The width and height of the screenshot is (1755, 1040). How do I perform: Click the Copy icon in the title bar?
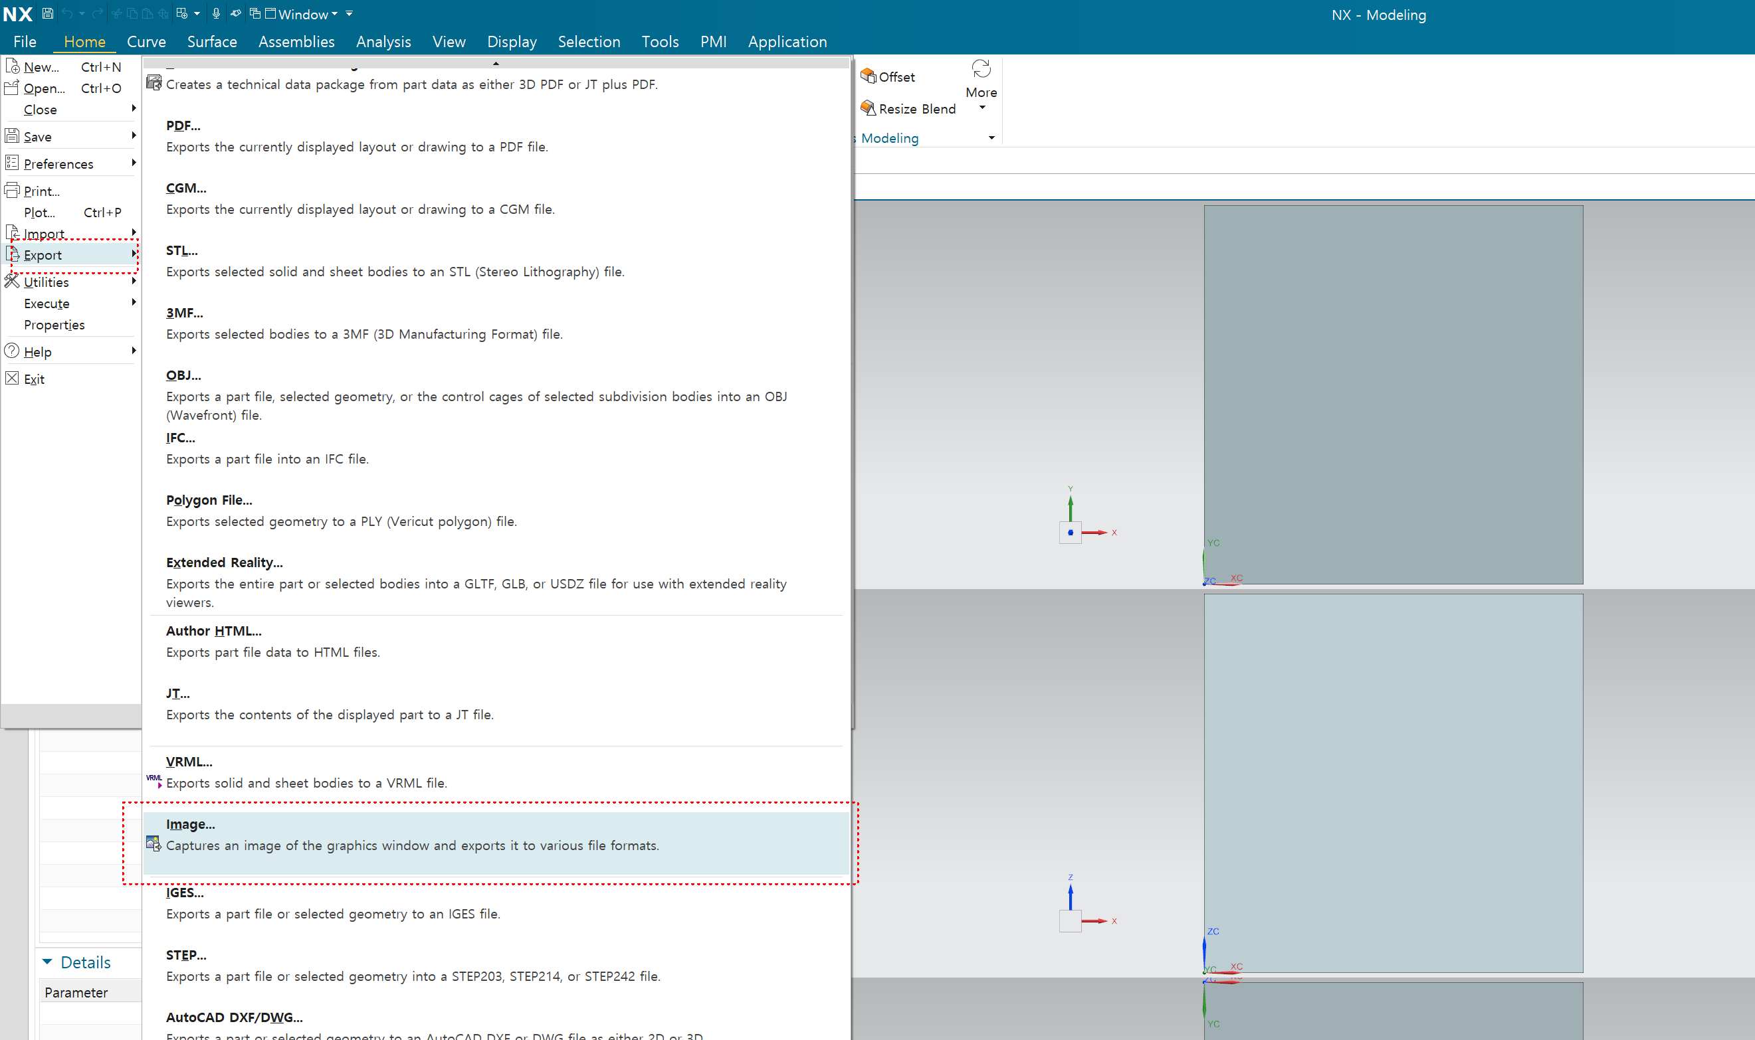pos(132,13)
